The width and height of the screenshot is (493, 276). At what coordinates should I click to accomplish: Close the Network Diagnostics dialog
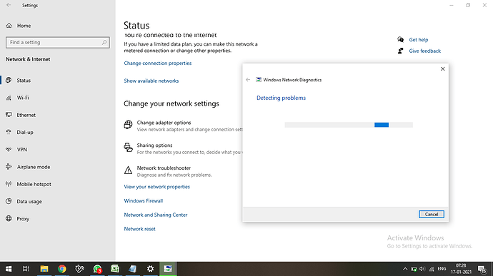(x=443, y=68)
